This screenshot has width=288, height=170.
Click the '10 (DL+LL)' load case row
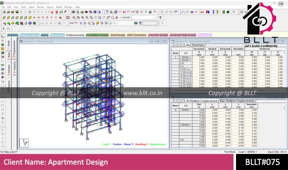tap(186, 69)
